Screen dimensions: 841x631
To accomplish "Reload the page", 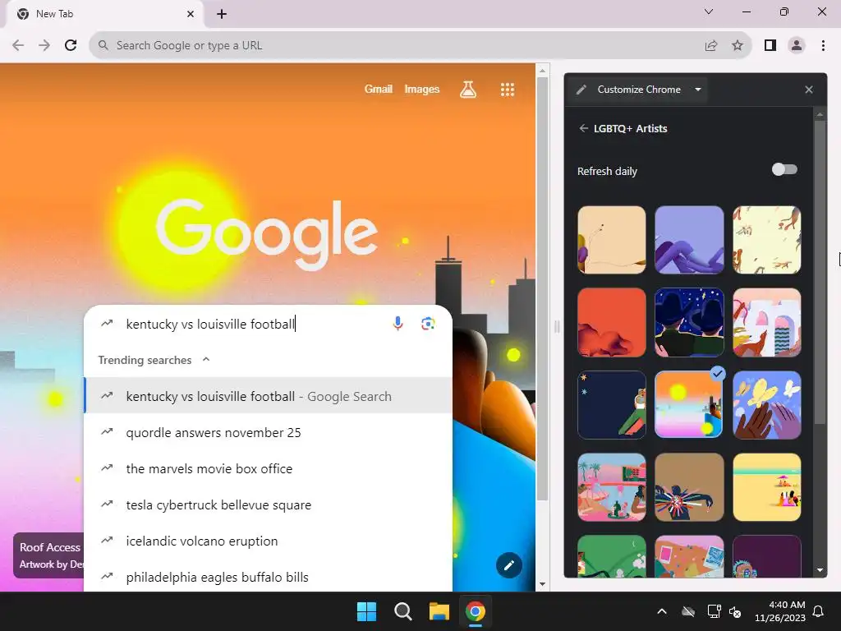I will tap(71, 46).
